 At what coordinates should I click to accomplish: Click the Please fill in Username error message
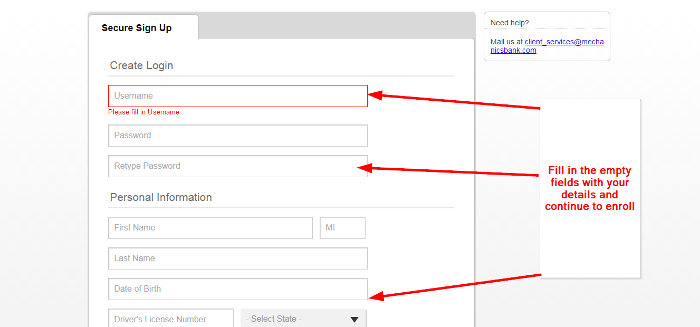[x=143, y=112]
